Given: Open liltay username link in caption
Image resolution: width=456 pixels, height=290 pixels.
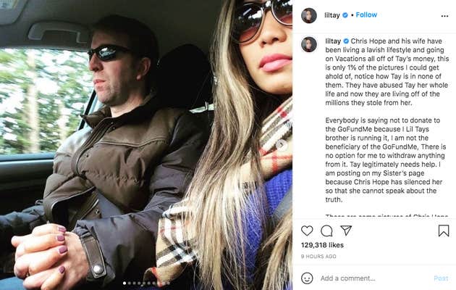Looking at the screenshot, I should pyautogui.click(x=333, y=41).
